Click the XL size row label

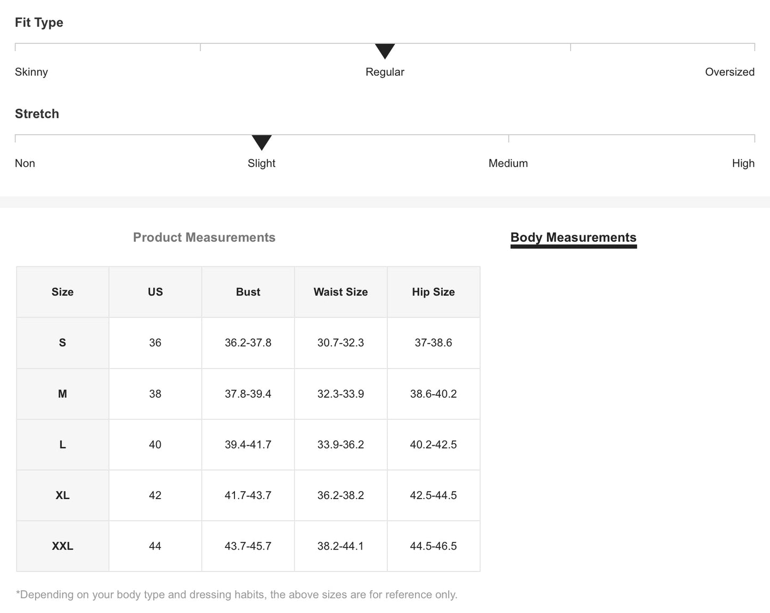tap(62, 495)
